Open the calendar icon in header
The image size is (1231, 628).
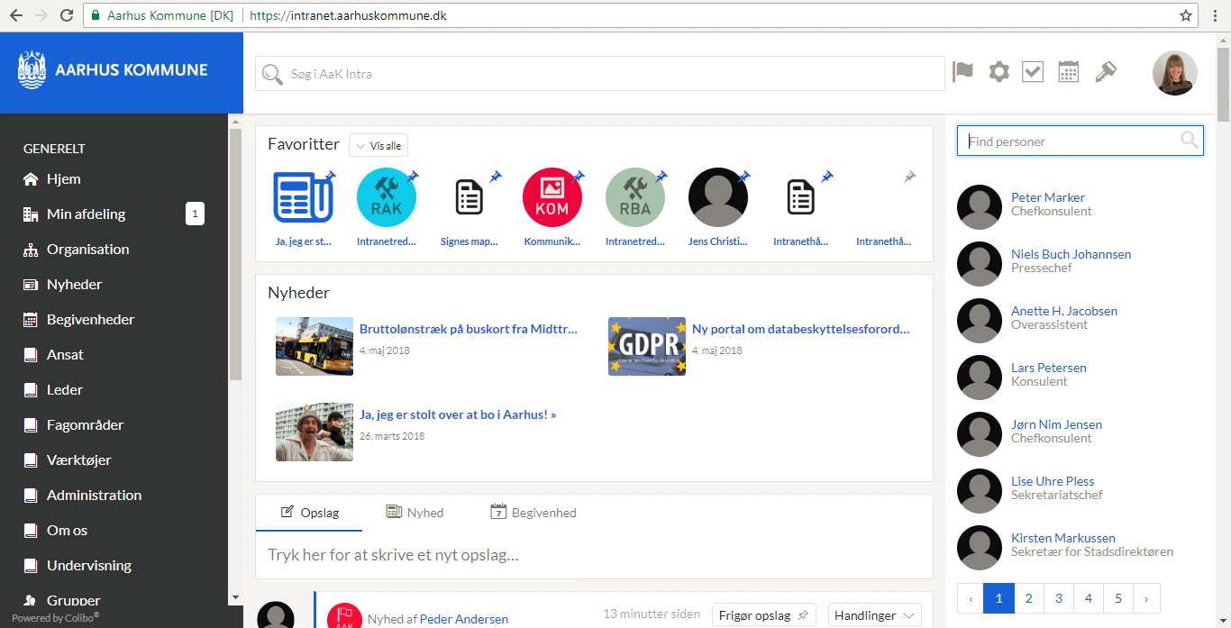(1068, 72)
